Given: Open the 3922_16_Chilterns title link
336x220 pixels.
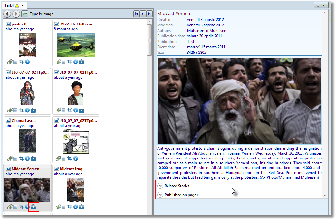Looking at the screenshot, I should tap(79, 24).
